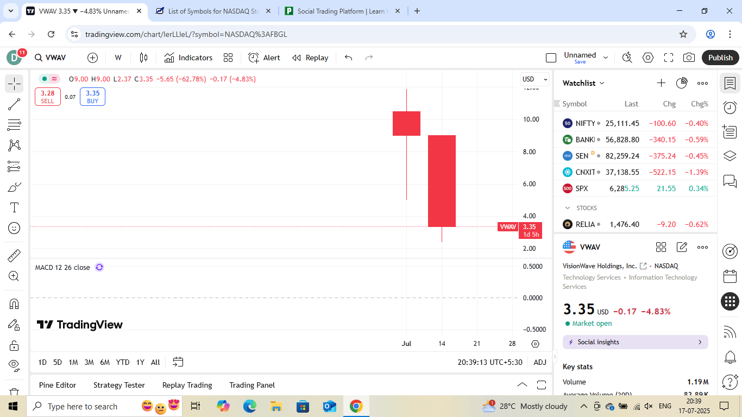Viewport: 742px width, 417px height.
Task: Enter fullscreen chart mode
Action: (x=669, y=58)
